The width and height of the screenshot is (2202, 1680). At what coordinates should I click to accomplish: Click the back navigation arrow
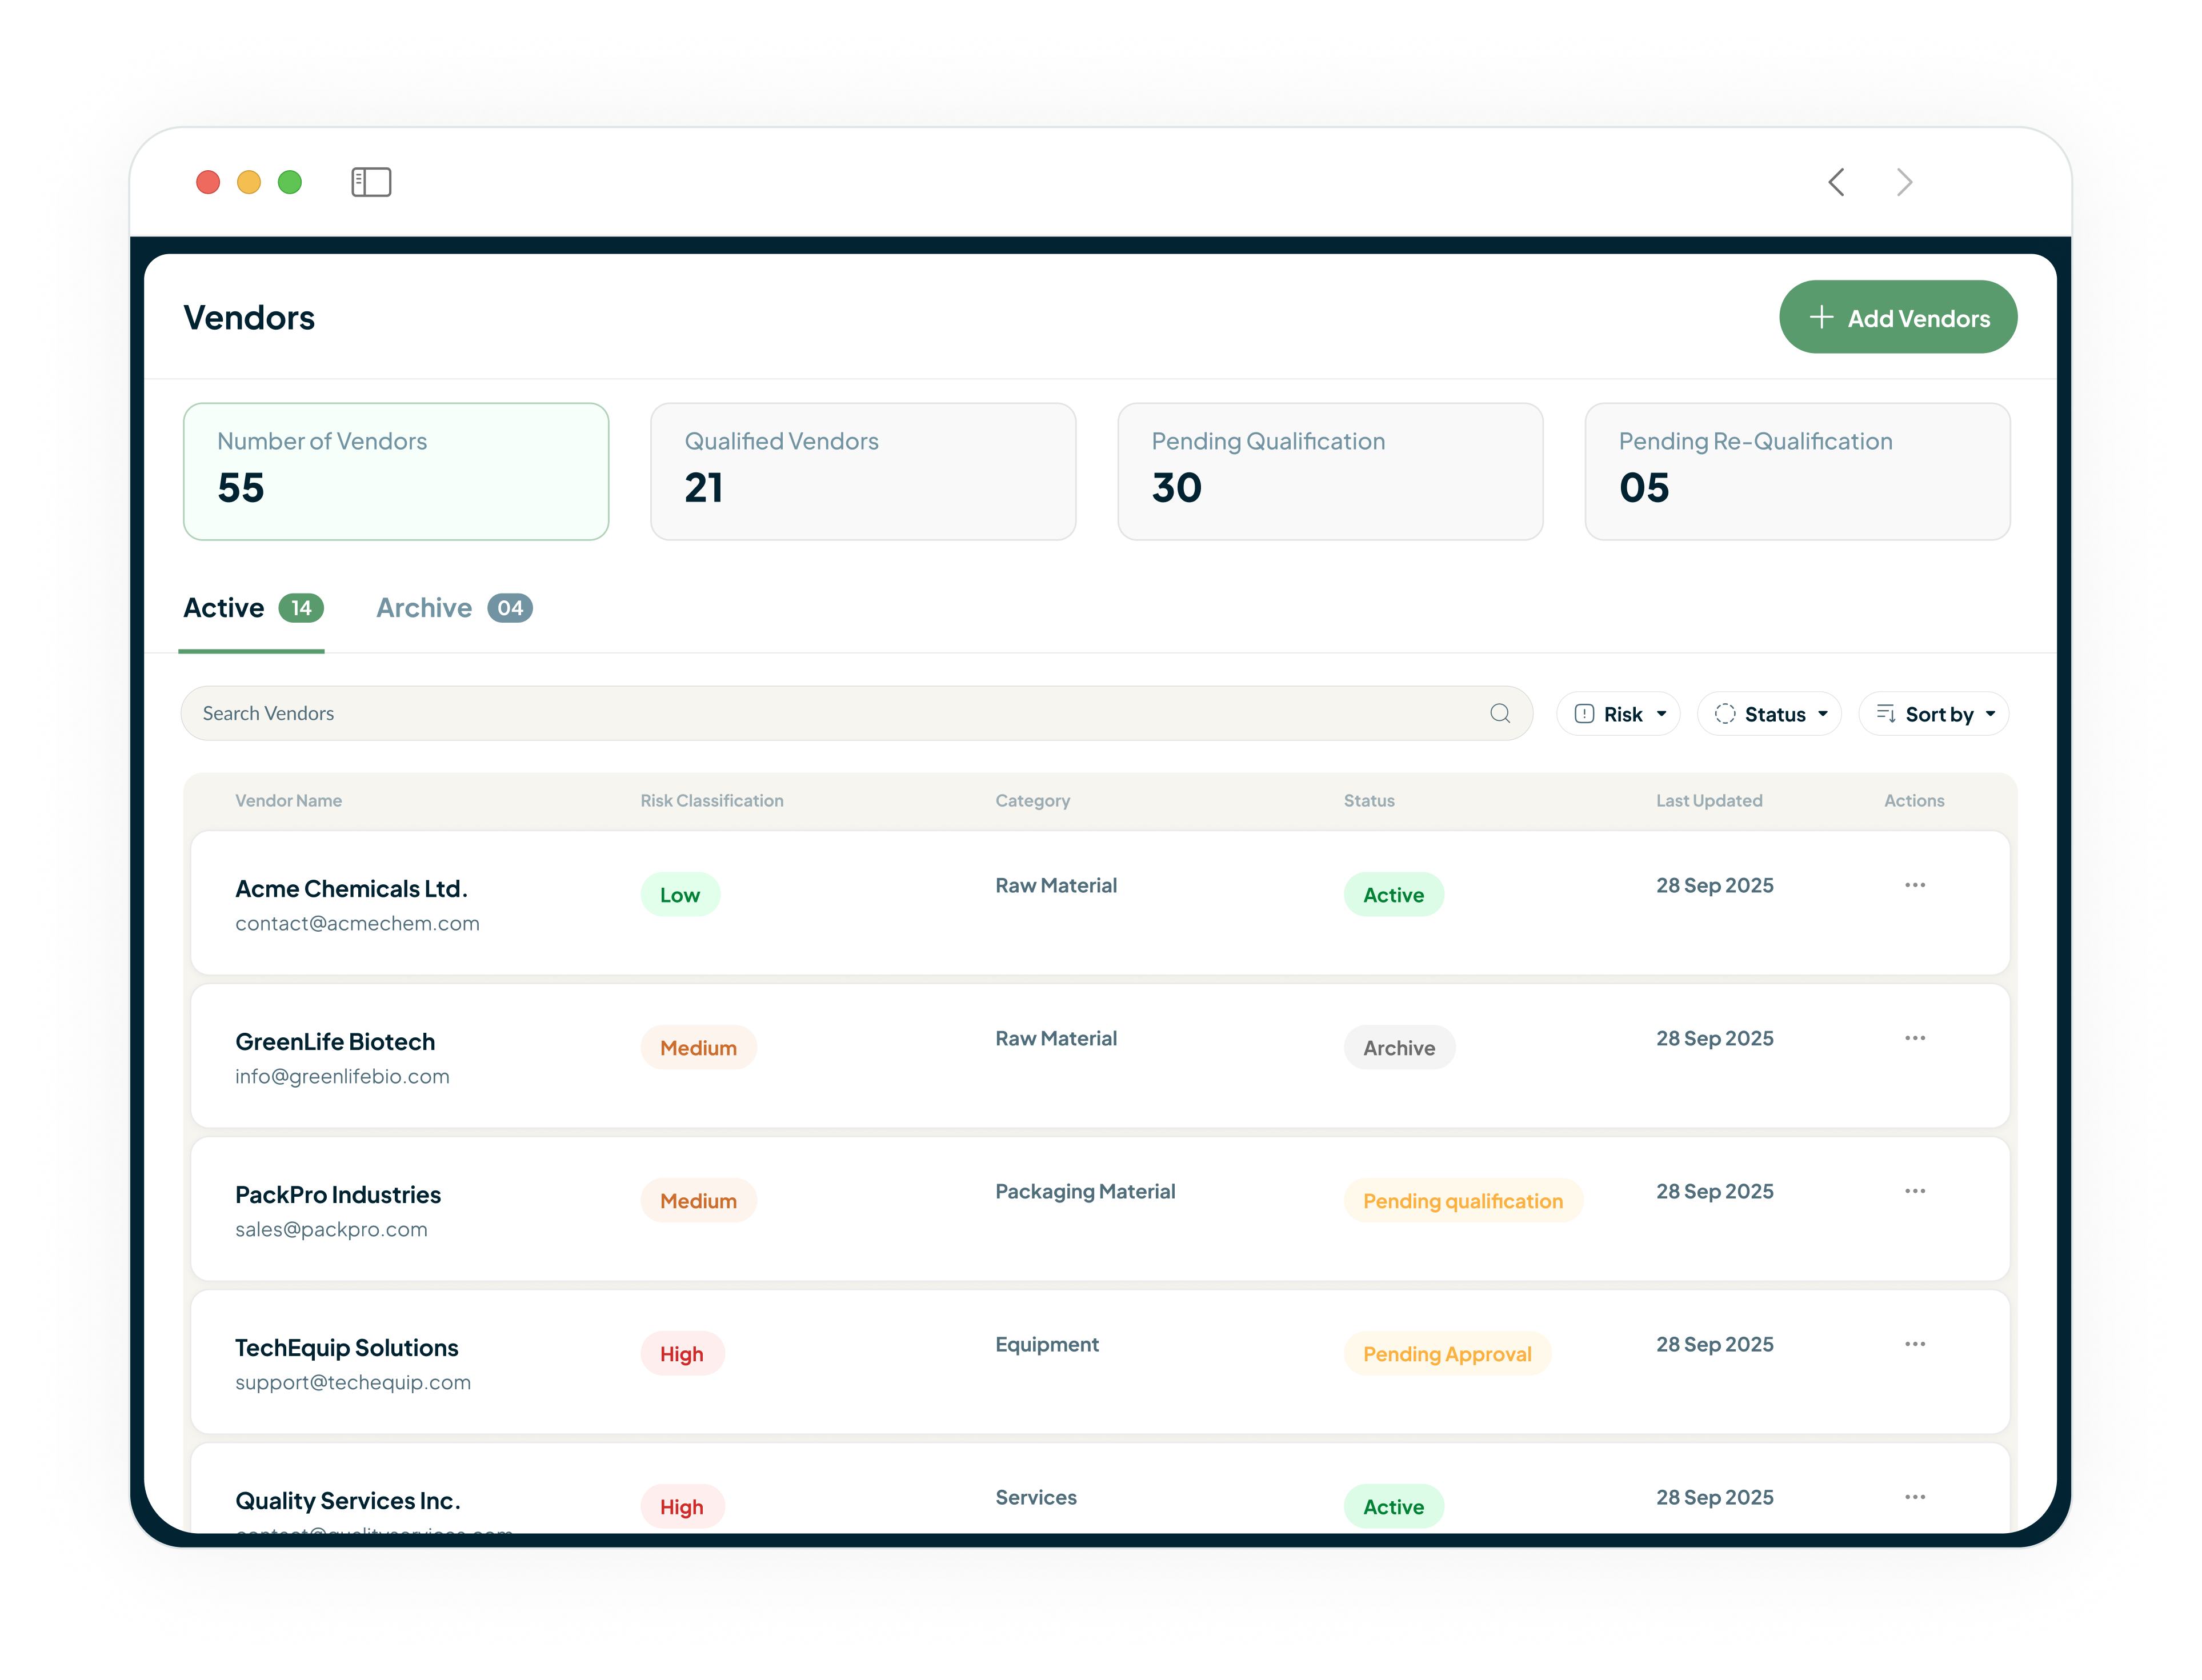(x=1836, y=182)
